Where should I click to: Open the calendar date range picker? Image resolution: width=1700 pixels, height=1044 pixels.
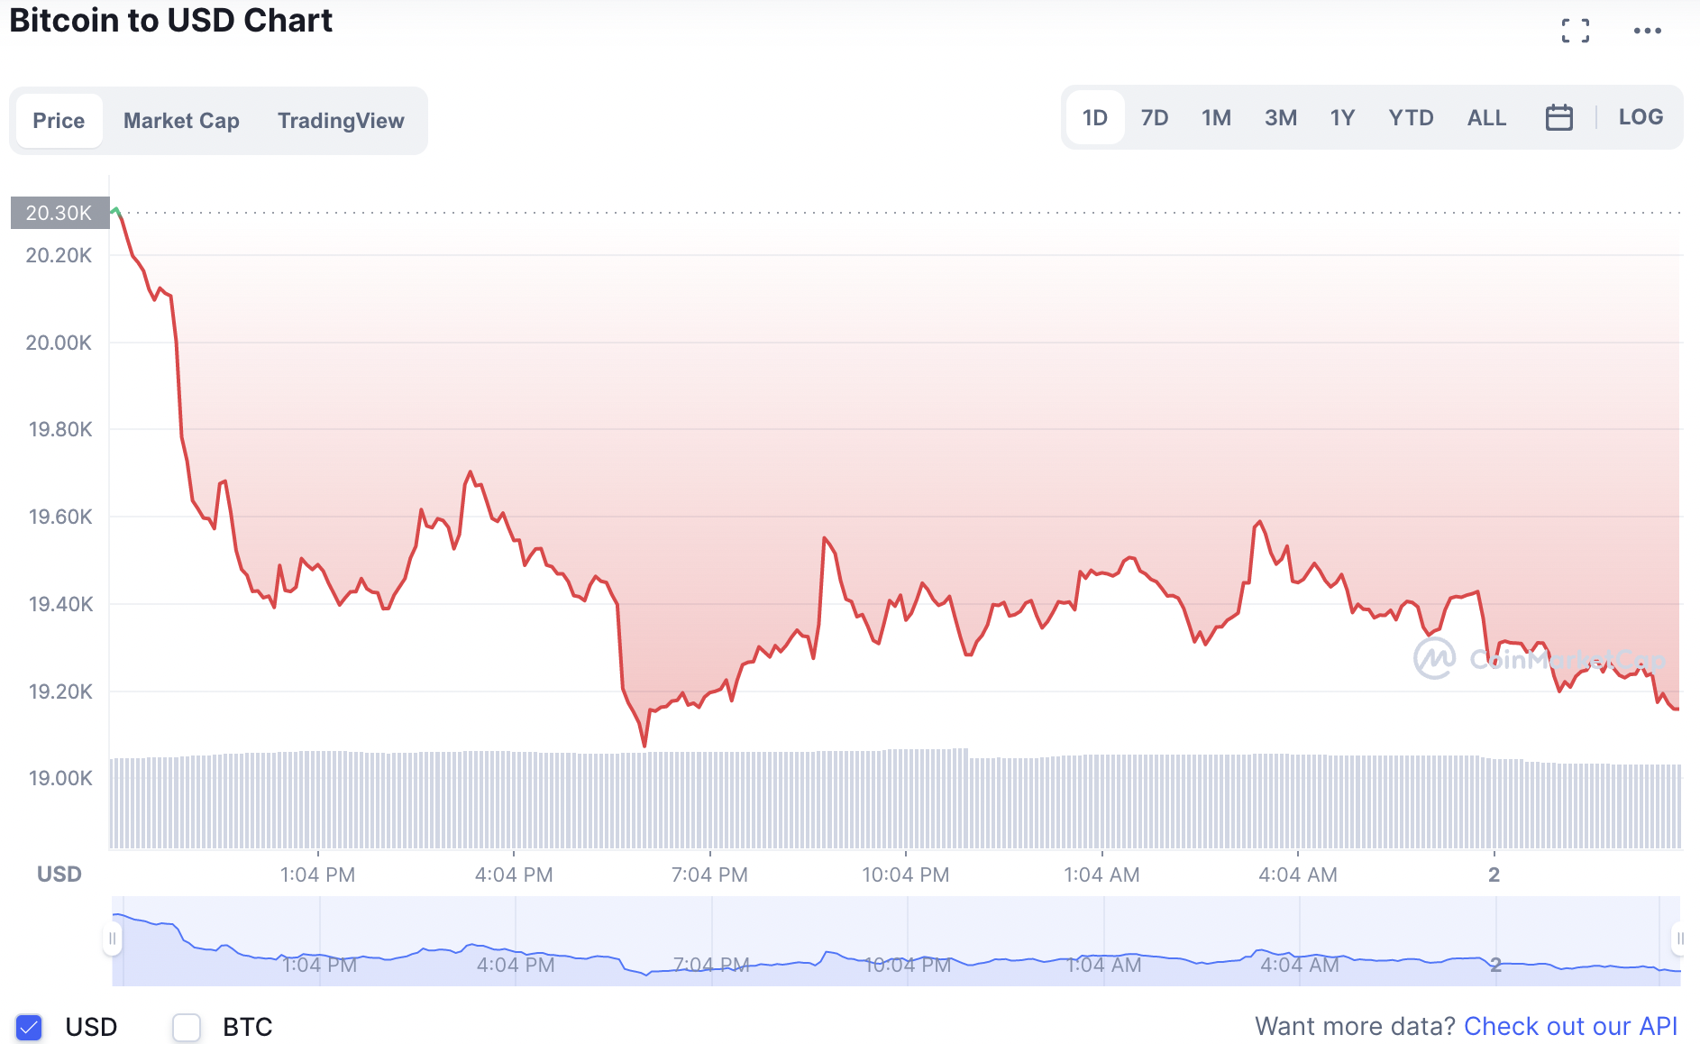(x=1558, y=117)
